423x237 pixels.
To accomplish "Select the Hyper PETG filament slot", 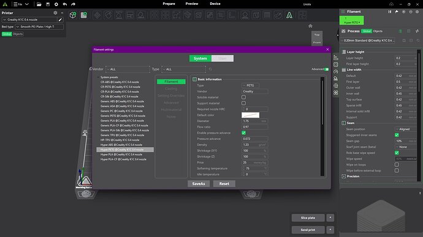I will click(x=351, y=20).
